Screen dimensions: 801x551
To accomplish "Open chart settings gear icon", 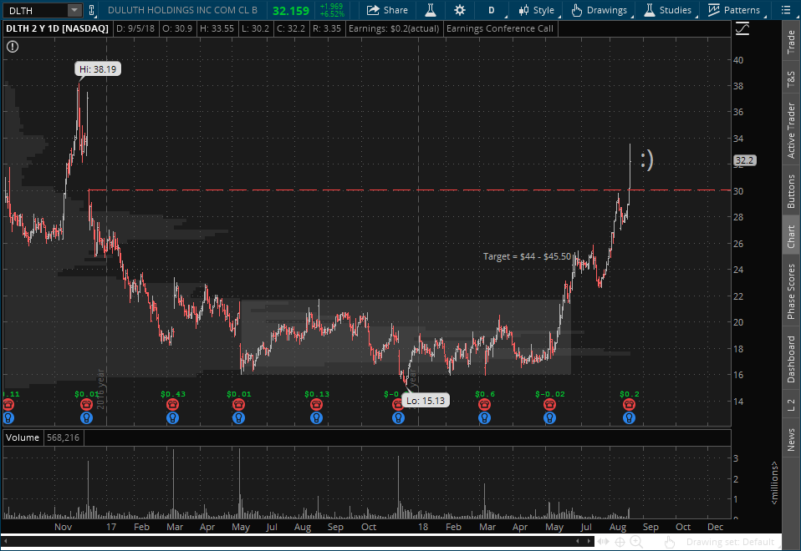I will 459,10.
